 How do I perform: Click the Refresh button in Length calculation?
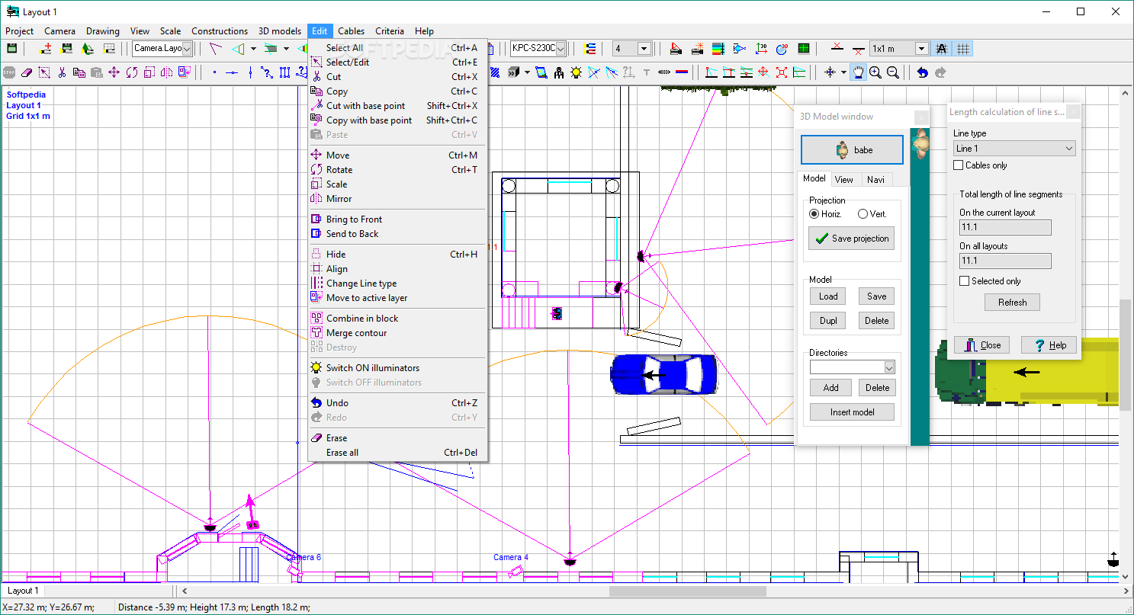click(1012, 303)
